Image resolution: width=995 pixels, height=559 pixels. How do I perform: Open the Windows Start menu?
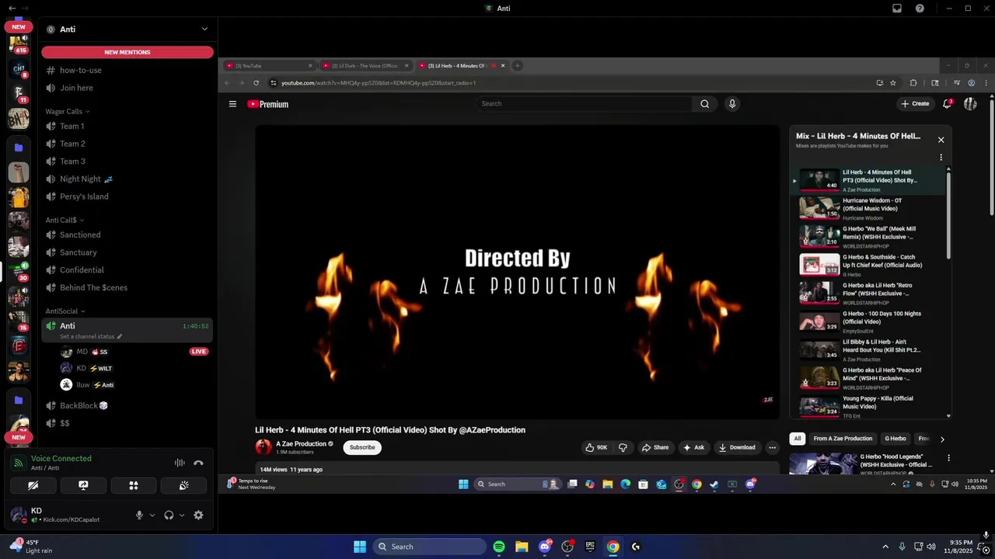pyautogui.click(x=360, y=547)
